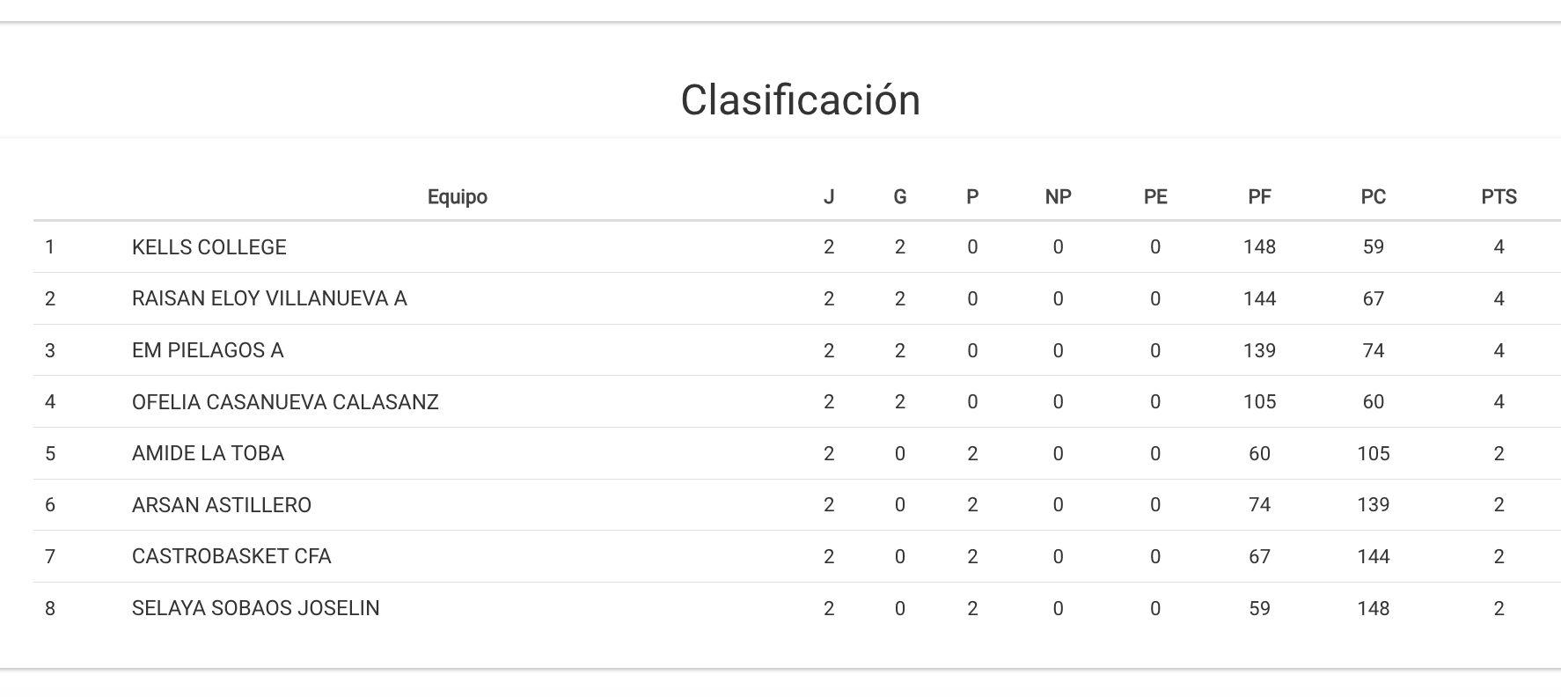Click the PF column header
The image size is (1561, 697).
pos(1259,197)
